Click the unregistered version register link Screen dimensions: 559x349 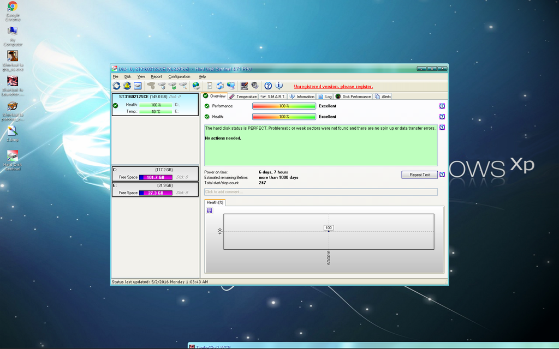[x=333, y=87]
